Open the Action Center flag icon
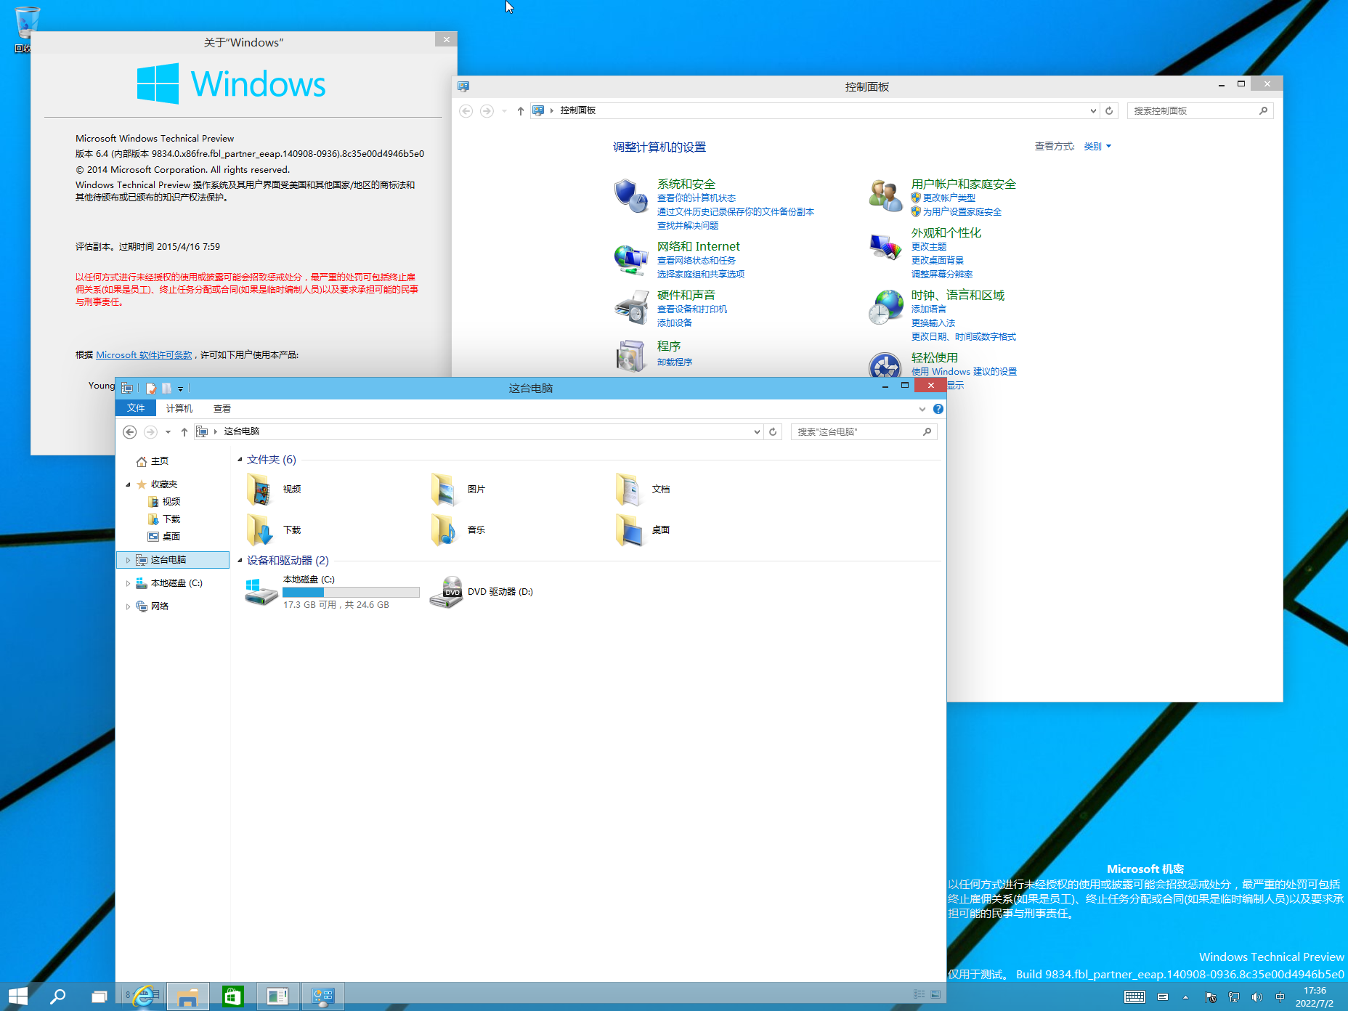The width and height of the screenshot is (1348, 1011). coord(1210,997)
